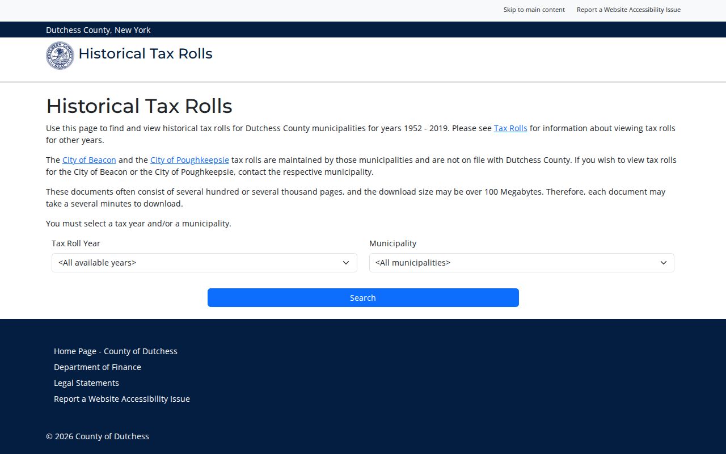This screenshot has height=454, width=726.
Task: Open the Municipality dropdown
Action: tap(521, 263)
